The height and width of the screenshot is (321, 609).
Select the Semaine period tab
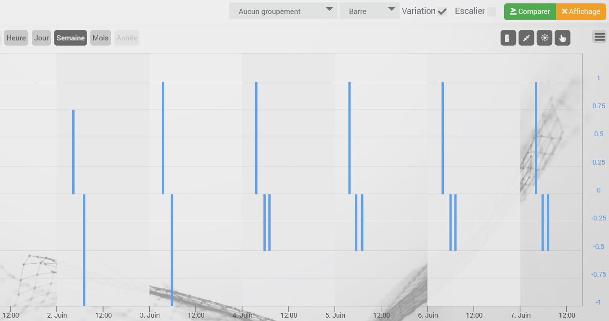coord(71,38)
